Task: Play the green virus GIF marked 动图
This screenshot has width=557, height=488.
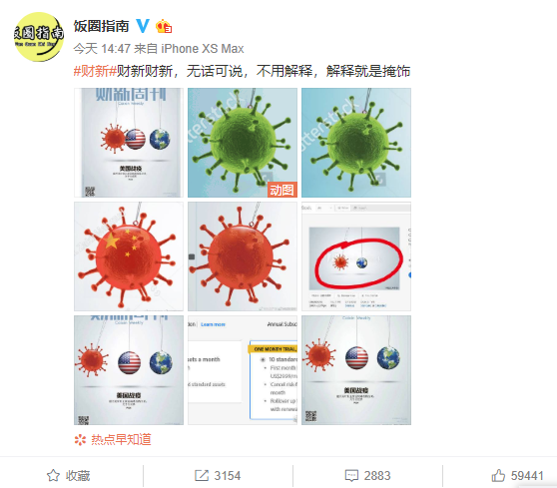Action: 243,143
